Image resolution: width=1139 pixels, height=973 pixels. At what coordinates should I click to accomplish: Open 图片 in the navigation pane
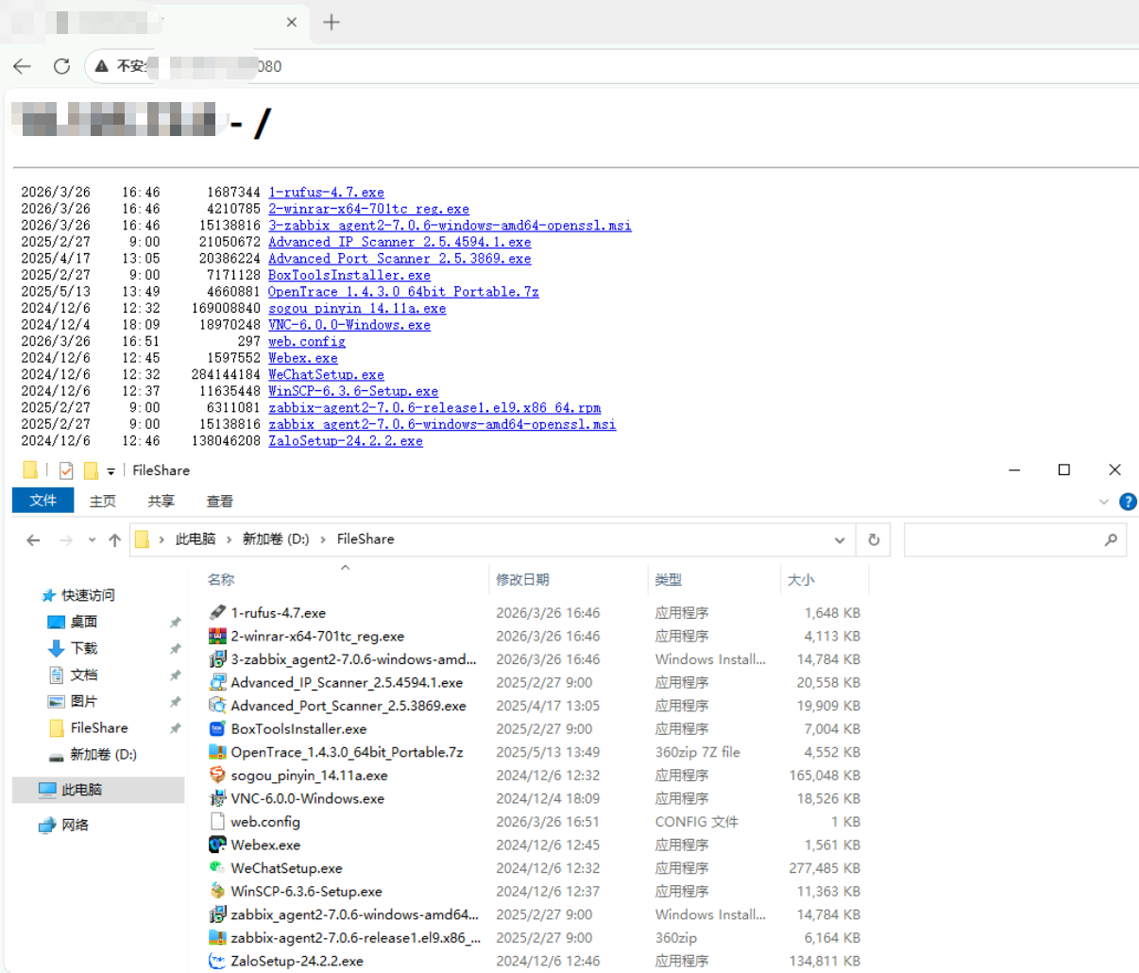point(84,701)
